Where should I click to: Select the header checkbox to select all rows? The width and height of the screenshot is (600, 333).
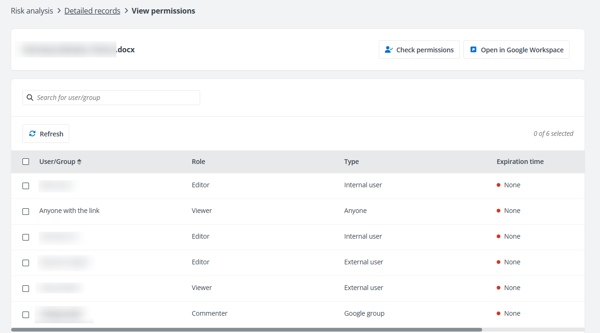tap(26, 161)
